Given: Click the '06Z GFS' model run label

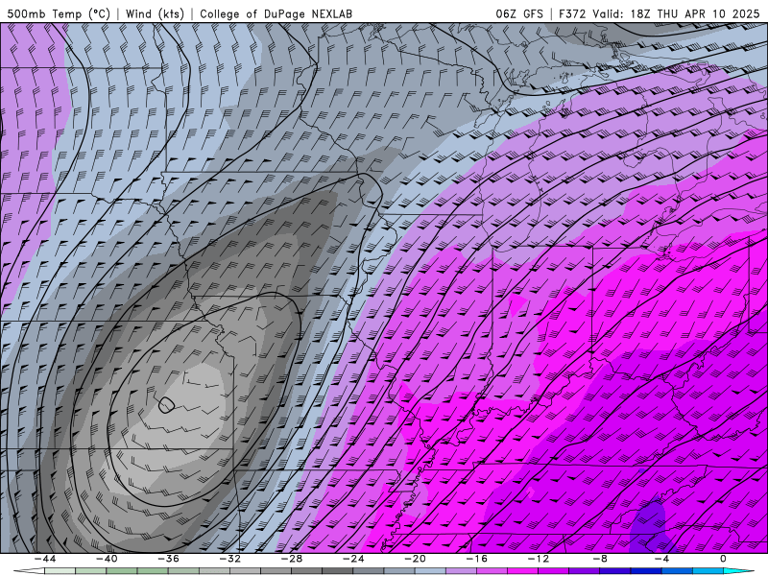Looking at the screenshot, I should tap(519, 13).
